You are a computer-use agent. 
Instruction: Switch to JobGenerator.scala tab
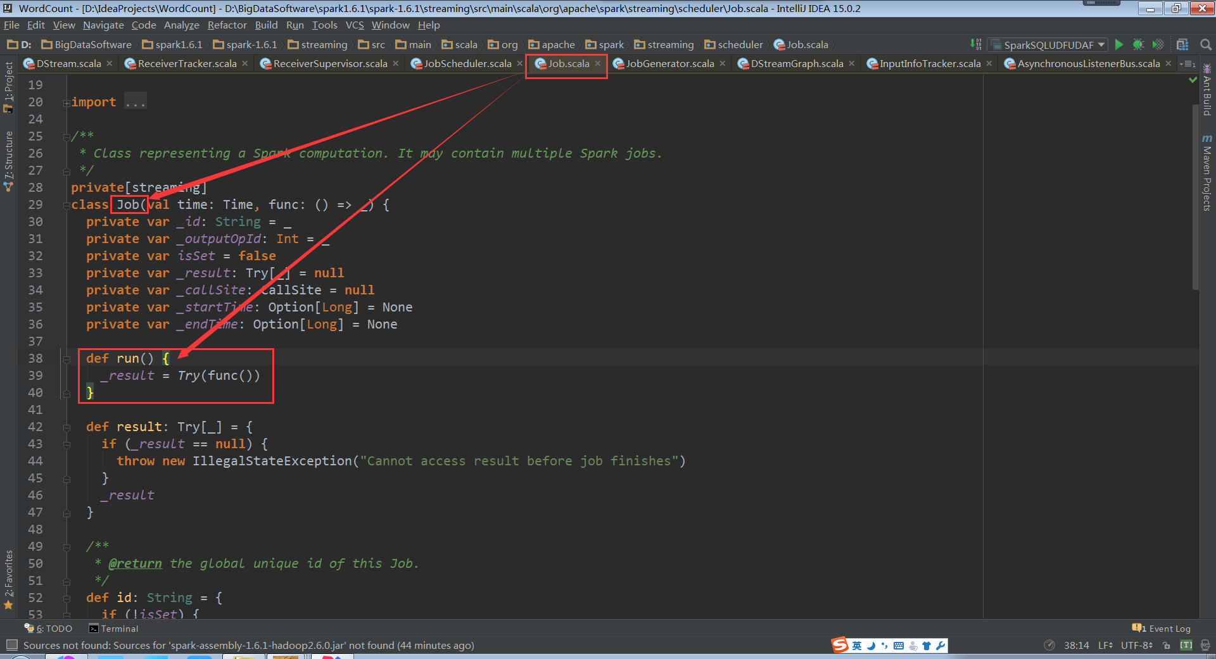pos(670,63)
